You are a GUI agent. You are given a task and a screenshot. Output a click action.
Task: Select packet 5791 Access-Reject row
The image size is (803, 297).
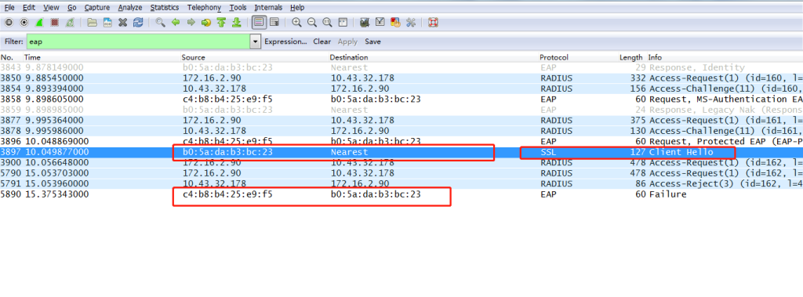[401, 183]
